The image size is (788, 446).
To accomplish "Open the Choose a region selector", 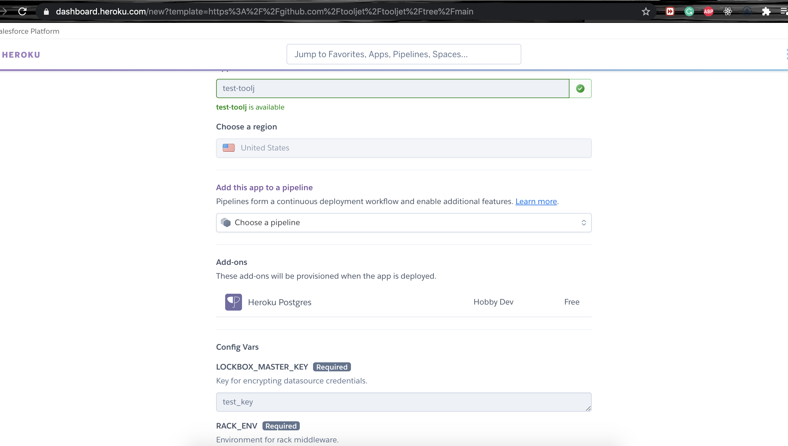I will (x=404, y=148).
